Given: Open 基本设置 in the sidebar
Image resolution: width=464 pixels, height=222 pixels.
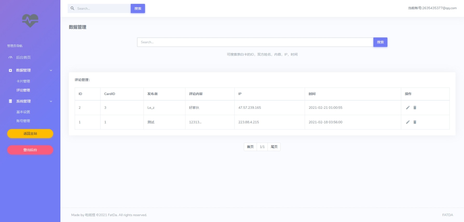Looking at the screenshot, I should [x=23, y=112].
